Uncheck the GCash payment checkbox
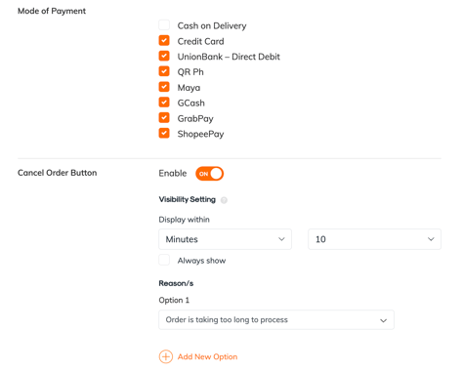Screen dimensions: 463x372 (x=164, y=103)
